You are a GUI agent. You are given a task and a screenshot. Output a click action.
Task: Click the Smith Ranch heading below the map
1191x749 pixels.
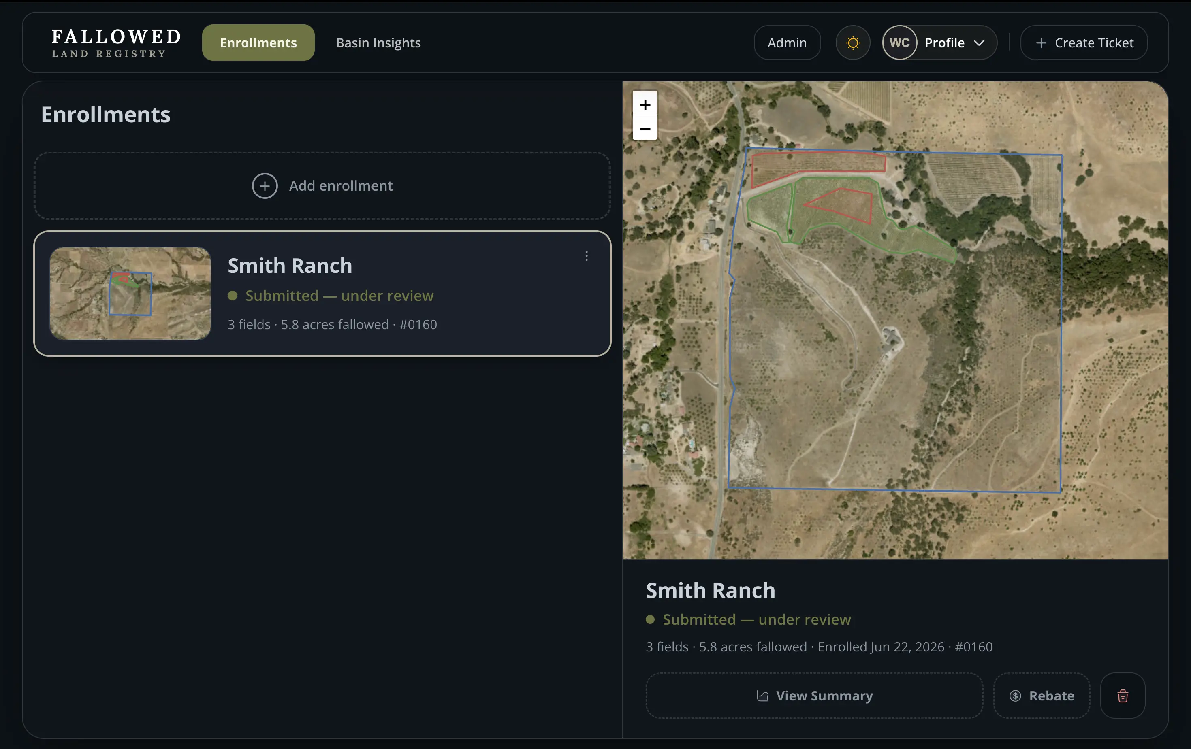pyautogui.click(x=710, y=591)
